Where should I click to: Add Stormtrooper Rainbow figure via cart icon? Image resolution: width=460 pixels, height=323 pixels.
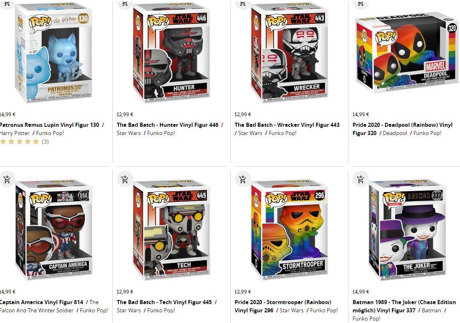[x=243, y=179]
